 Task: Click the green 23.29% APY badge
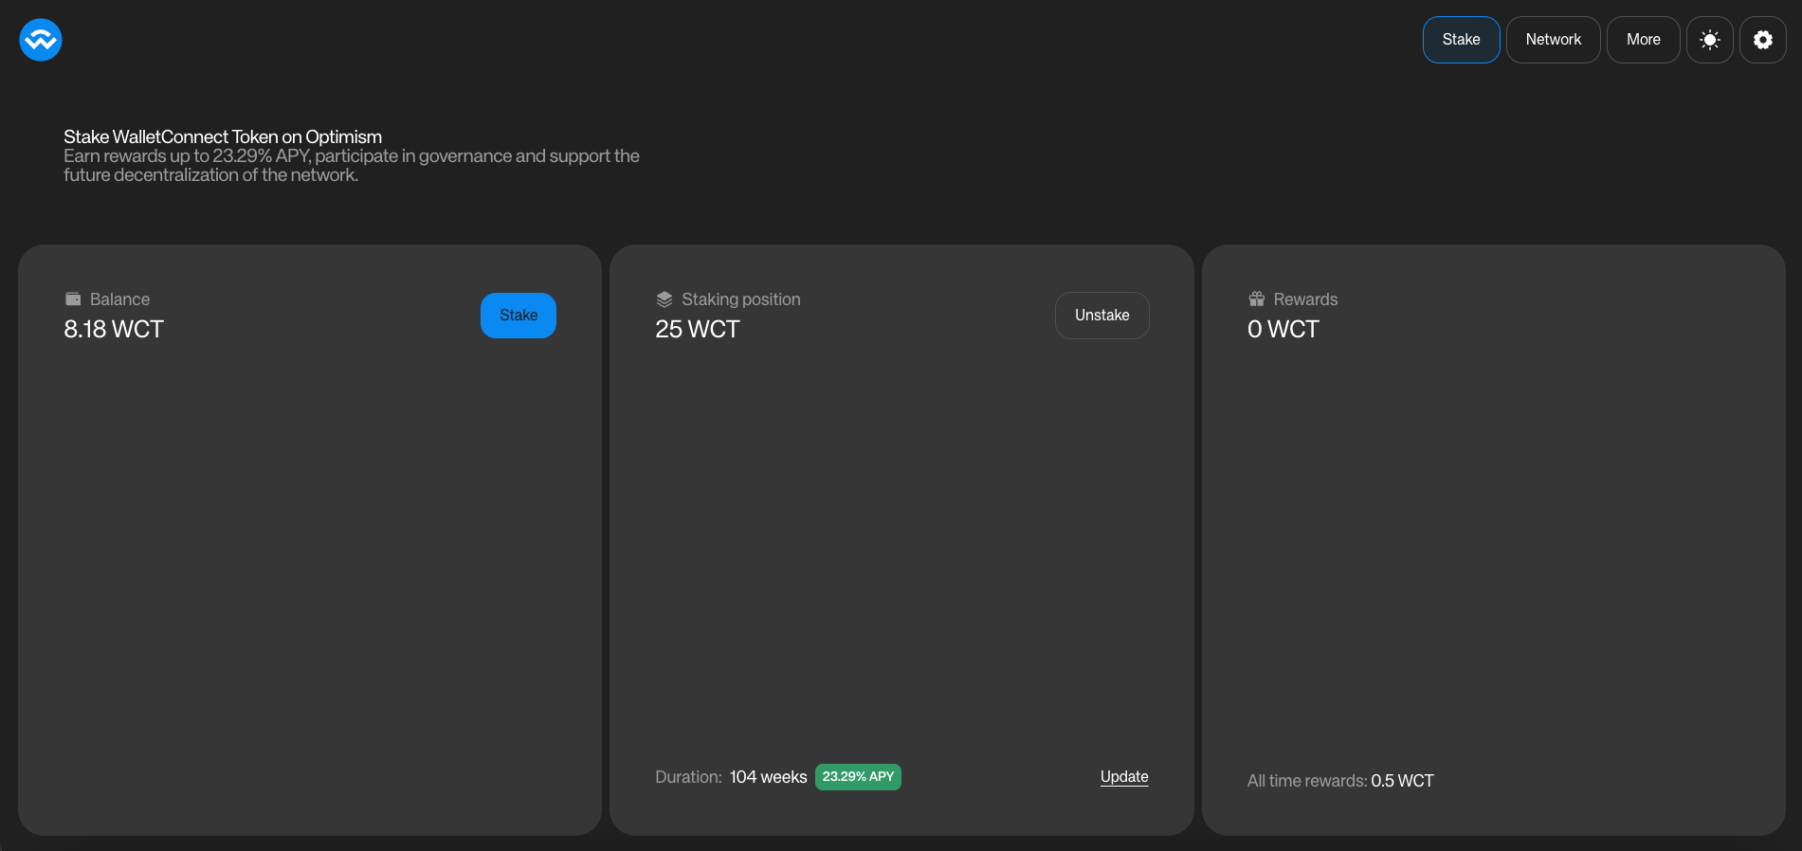point(858,777)
